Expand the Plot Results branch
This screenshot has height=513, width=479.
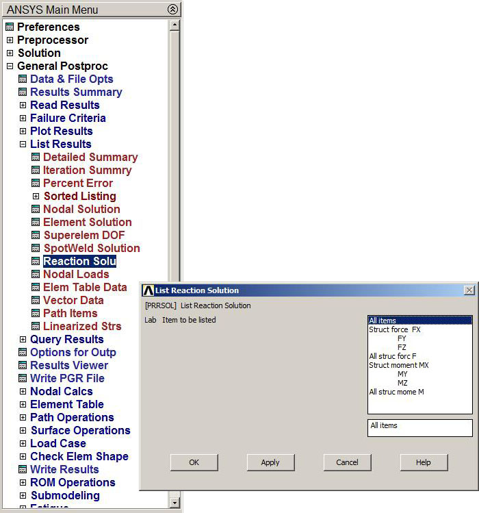(x=23, y=132)
